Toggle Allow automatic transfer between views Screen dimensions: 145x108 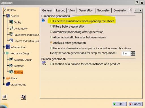(51, 37)
